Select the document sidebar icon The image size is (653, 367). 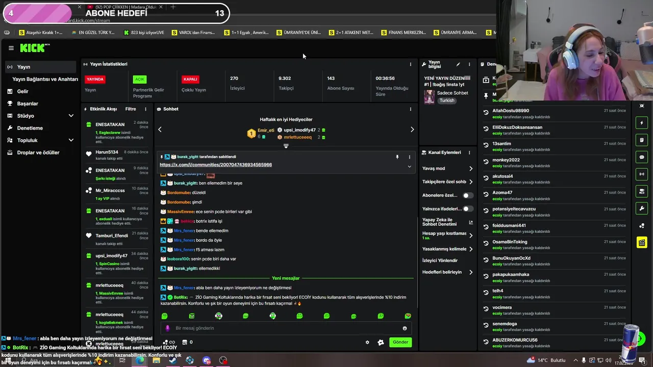pyautogui.click(x=642, y=140)
